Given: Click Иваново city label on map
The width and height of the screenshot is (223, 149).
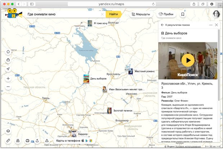Looking at the screenshot, I should [131, 94].
